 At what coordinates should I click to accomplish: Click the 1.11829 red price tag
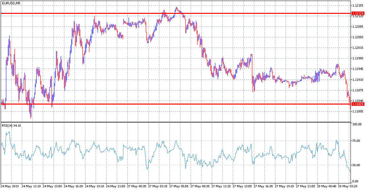(358, 104)
